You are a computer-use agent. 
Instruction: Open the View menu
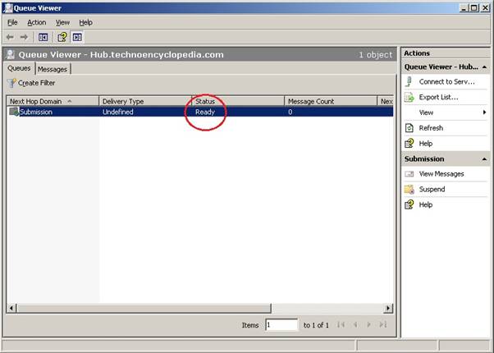tap(62, 22)
